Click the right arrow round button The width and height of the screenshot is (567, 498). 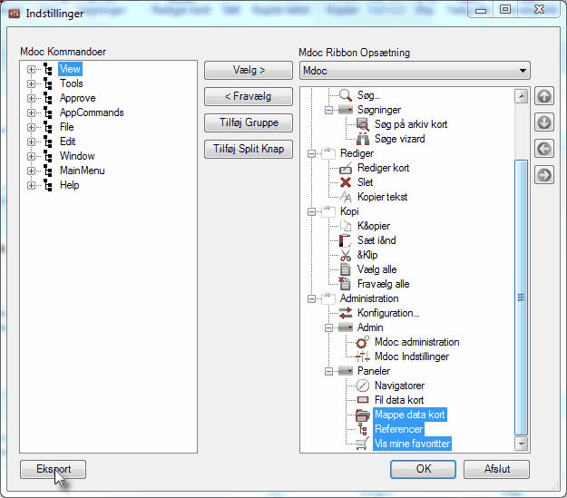tap(544, 175)
